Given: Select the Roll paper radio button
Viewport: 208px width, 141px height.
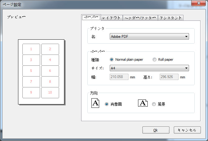Looking at the screenshot, I should point(155,59).
